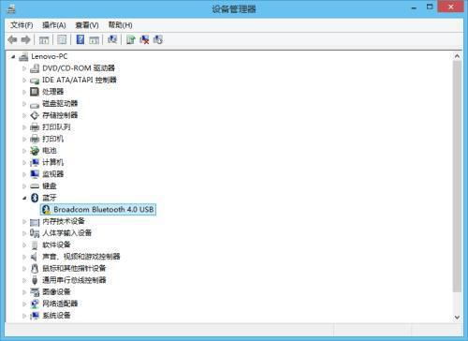Collapse the 蓝牙 Bluetooth category
Screen dimensions: 468x341
tap(24, 198)
